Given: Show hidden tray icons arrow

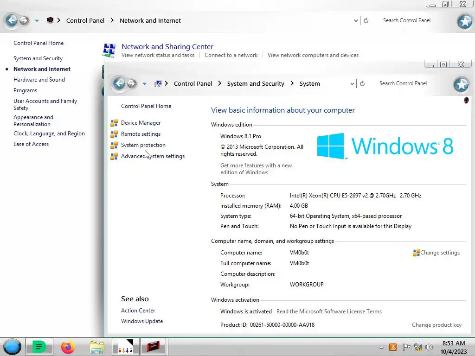Looking at the screenshot, I should 381,347.
